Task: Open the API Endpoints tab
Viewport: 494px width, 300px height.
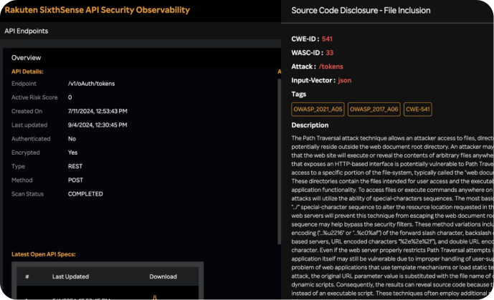Action: 27,31
